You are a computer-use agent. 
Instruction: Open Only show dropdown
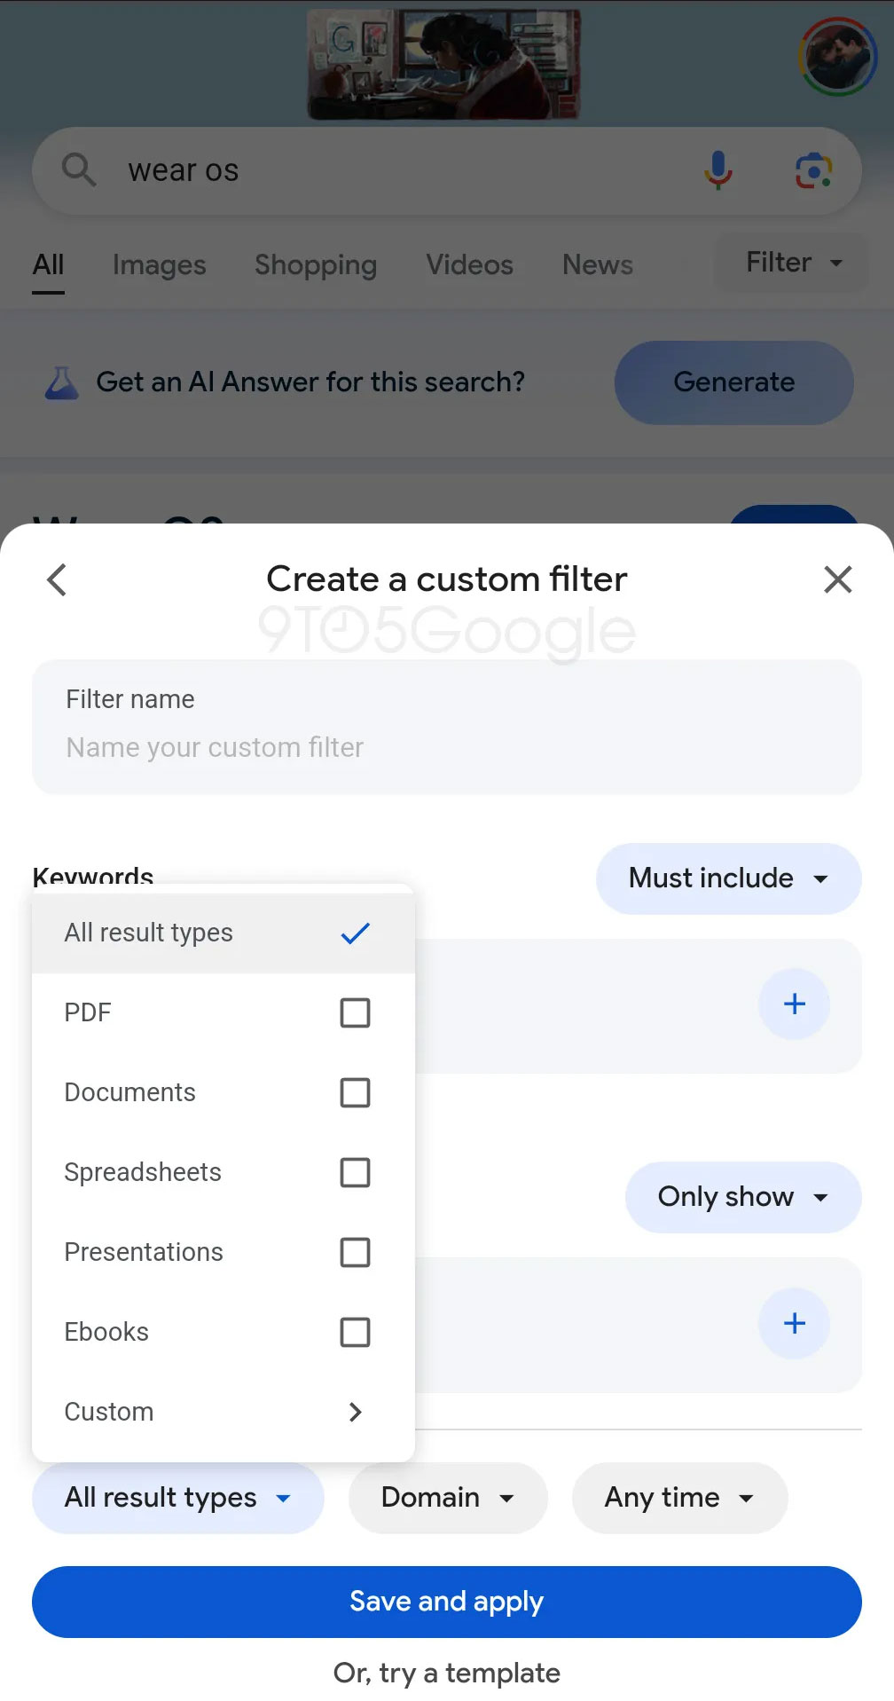pos(743,1197)
